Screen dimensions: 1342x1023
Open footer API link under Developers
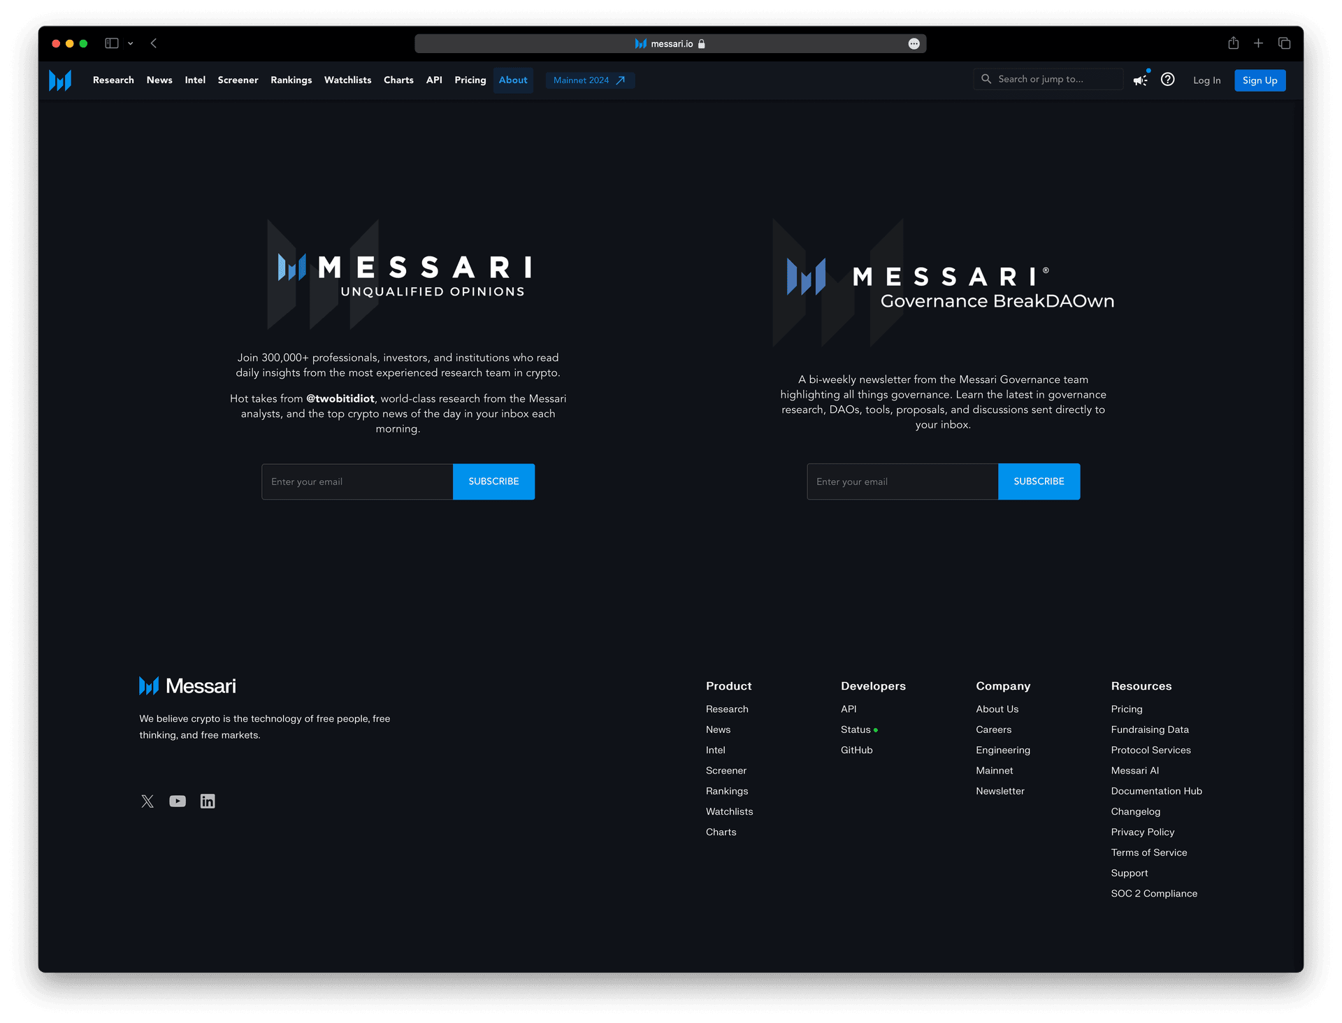click(x=849, y=709)
